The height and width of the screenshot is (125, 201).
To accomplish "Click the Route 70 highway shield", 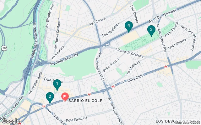I will [4, 48].
